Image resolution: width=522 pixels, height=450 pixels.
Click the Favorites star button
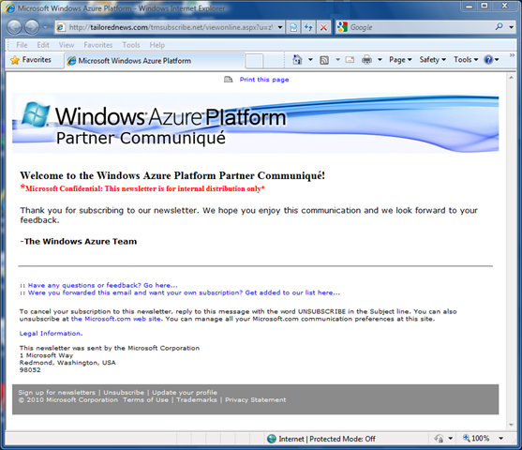31,60
